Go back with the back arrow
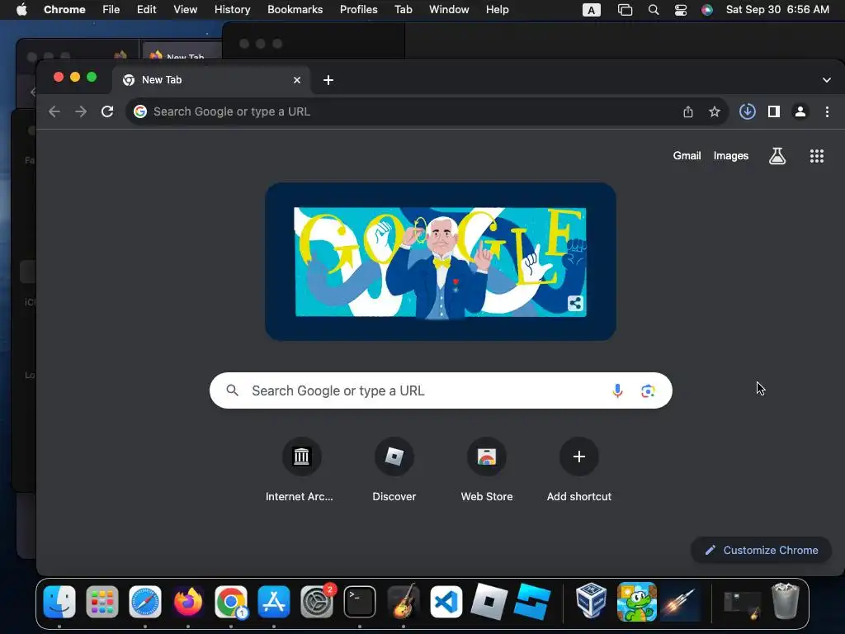The width and height of the screenshot is (845, 634). point(54,111)
